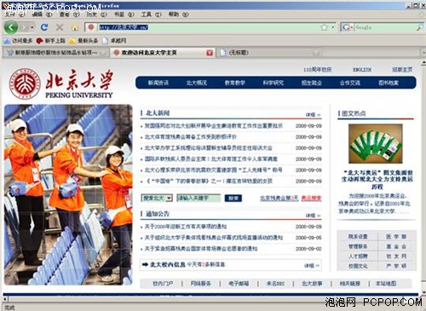Click inside the Google search field
This screenshot has height=311, width=426.
385,27
